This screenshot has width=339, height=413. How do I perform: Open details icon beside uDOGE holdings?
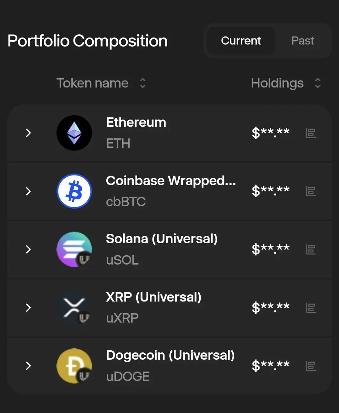pyautogui.click(x=311, y=366)
